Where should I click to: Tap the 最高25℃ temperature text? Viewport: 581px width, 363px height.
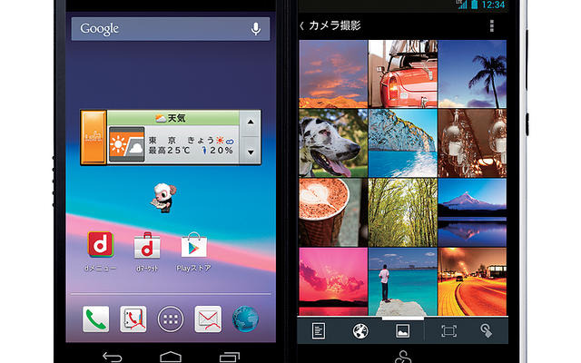(x=170, y=151)
